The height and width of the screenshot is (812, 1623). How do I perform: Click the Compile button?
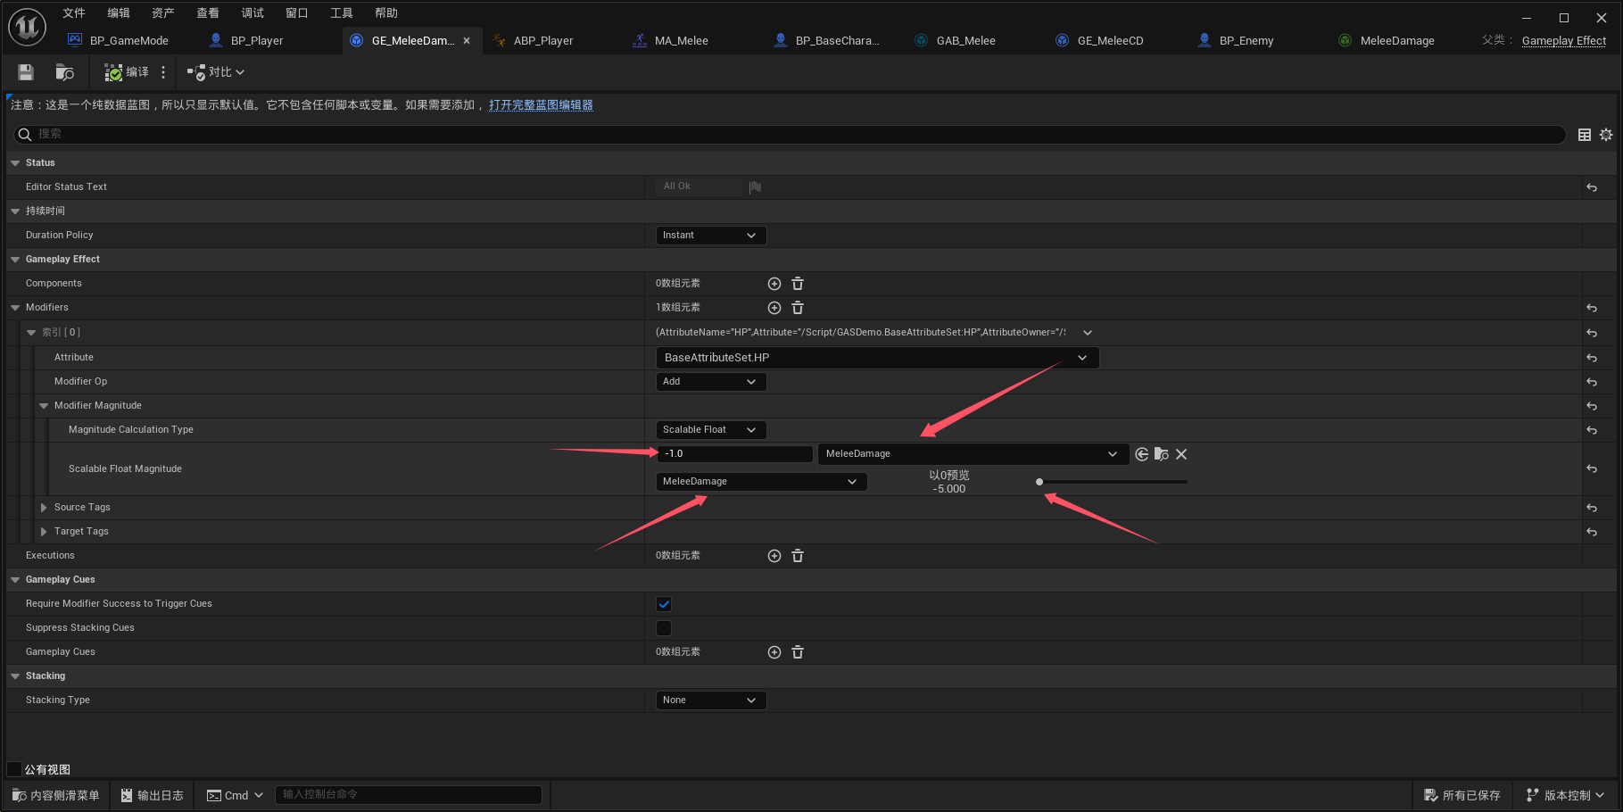pyautogui.click(x=127, y=72)
